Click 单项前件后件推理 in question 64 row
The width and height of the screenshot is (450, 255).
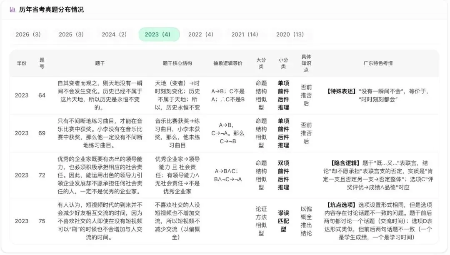click(x=283, y=95)
